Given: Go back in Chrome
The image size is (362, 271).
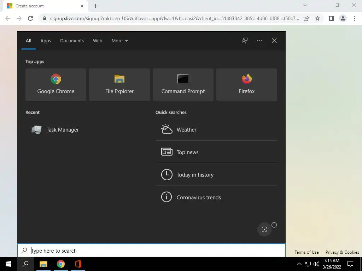Looking at the screenshot, I should coord(8,18).
